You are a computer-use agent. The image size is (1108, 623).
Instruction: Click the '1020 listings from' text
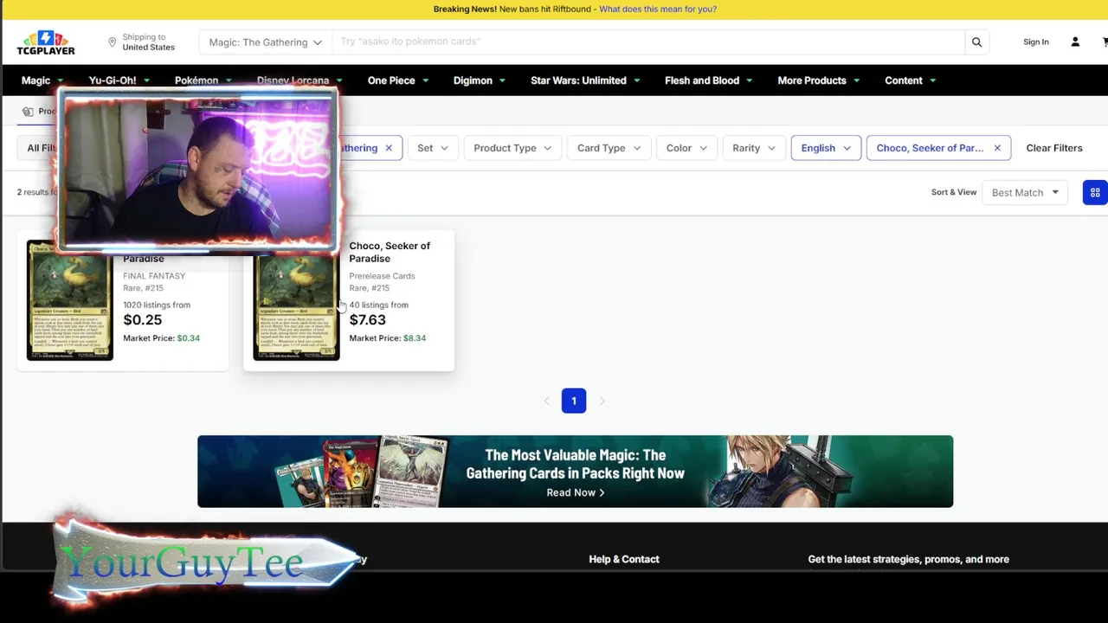157,305
